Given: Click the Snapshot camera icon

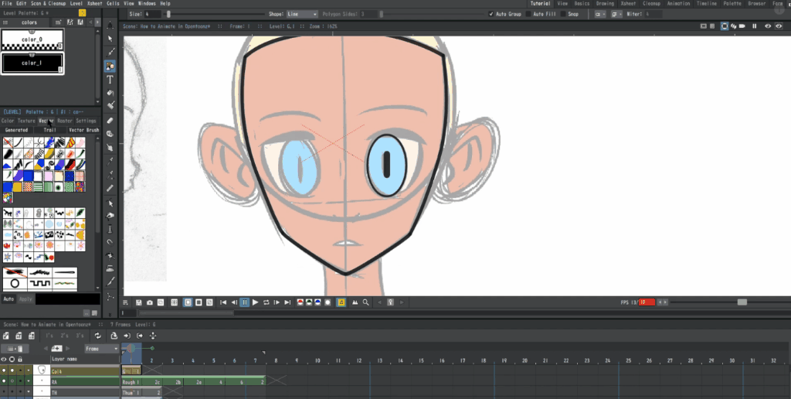Looking at the screenshot, I should (150, 302).
